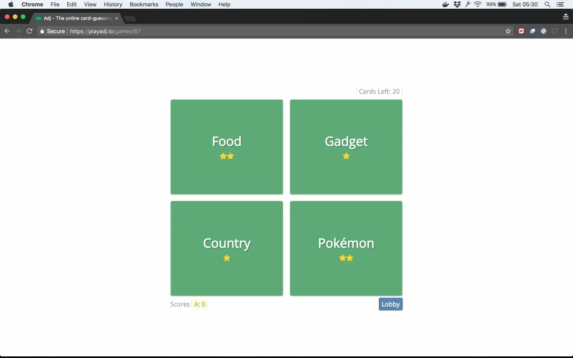Screen dimensions: 573x358
Task: Open the View menu
Action: (x=90, y=4)
